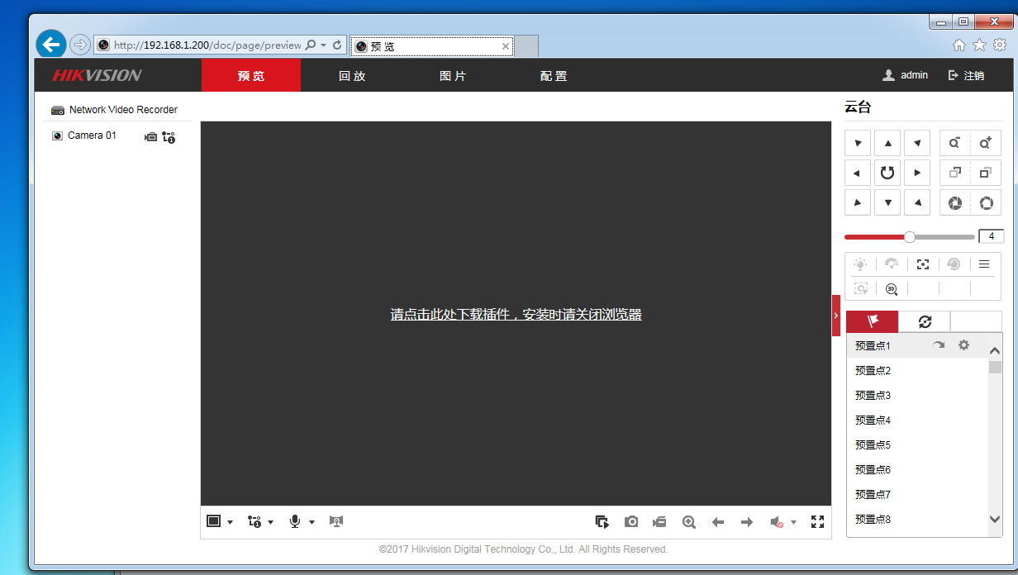
Task: Take a snapshot with the camera icon
Action: coord(631,521)
